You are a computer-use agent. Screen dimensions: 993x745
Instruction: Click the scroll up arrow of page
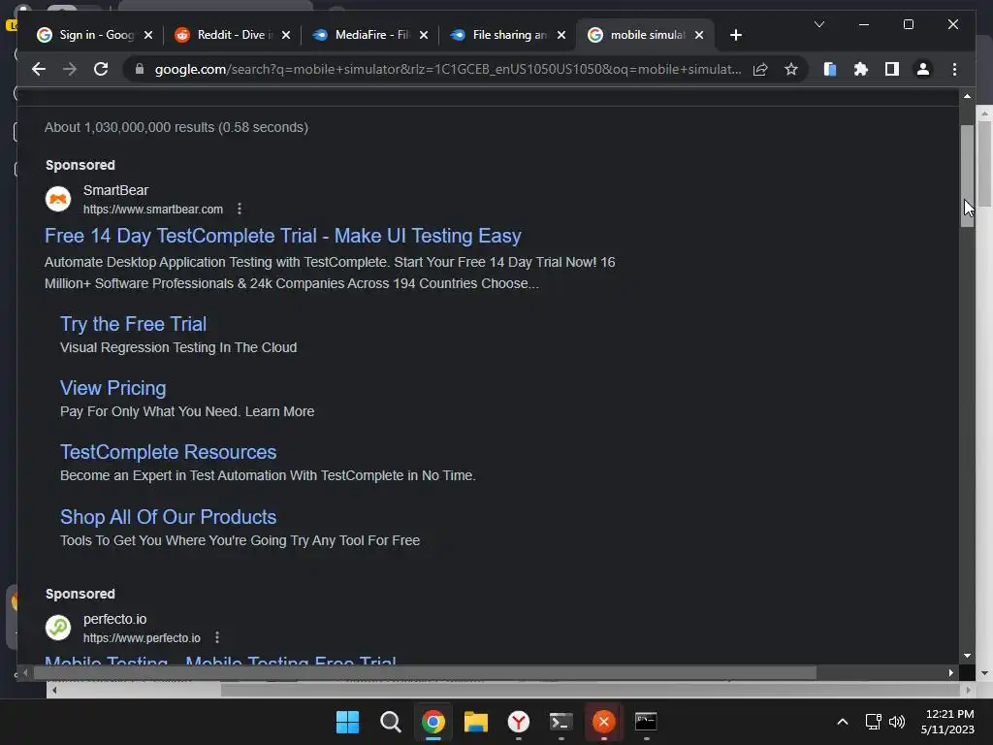(x=967, y=96)
